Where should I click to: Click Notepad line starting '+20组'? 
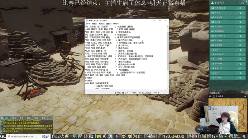click(115, 73)
